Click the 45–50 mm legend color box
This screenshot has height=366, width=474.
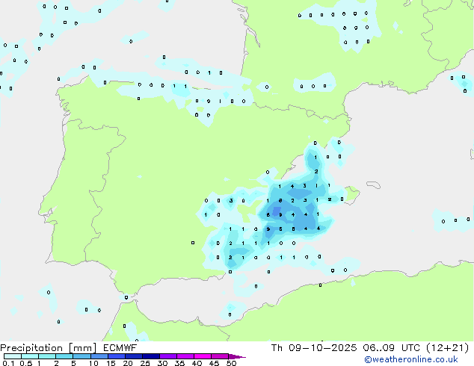tap(220, 356)
